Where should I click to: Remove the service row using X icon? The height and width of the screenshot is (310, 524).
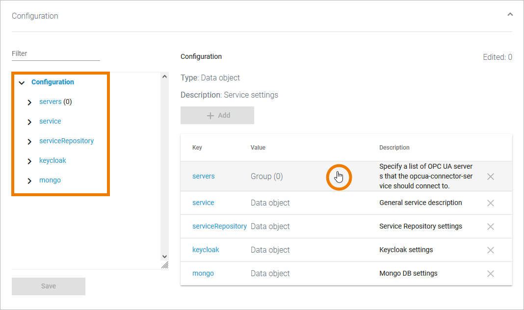point(490,203)
